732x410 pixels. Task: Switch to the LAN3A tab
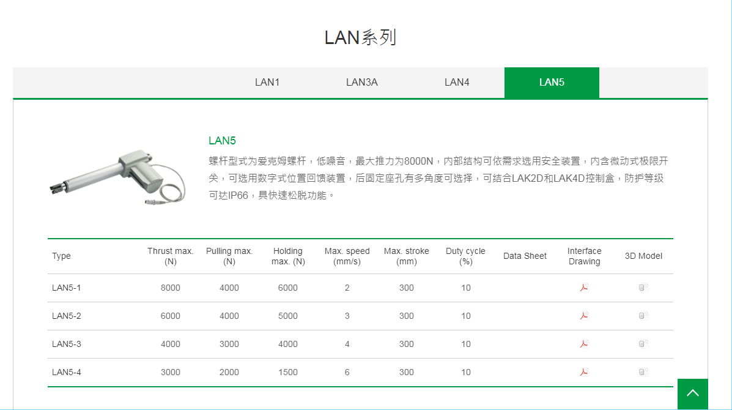pos(362,82)
